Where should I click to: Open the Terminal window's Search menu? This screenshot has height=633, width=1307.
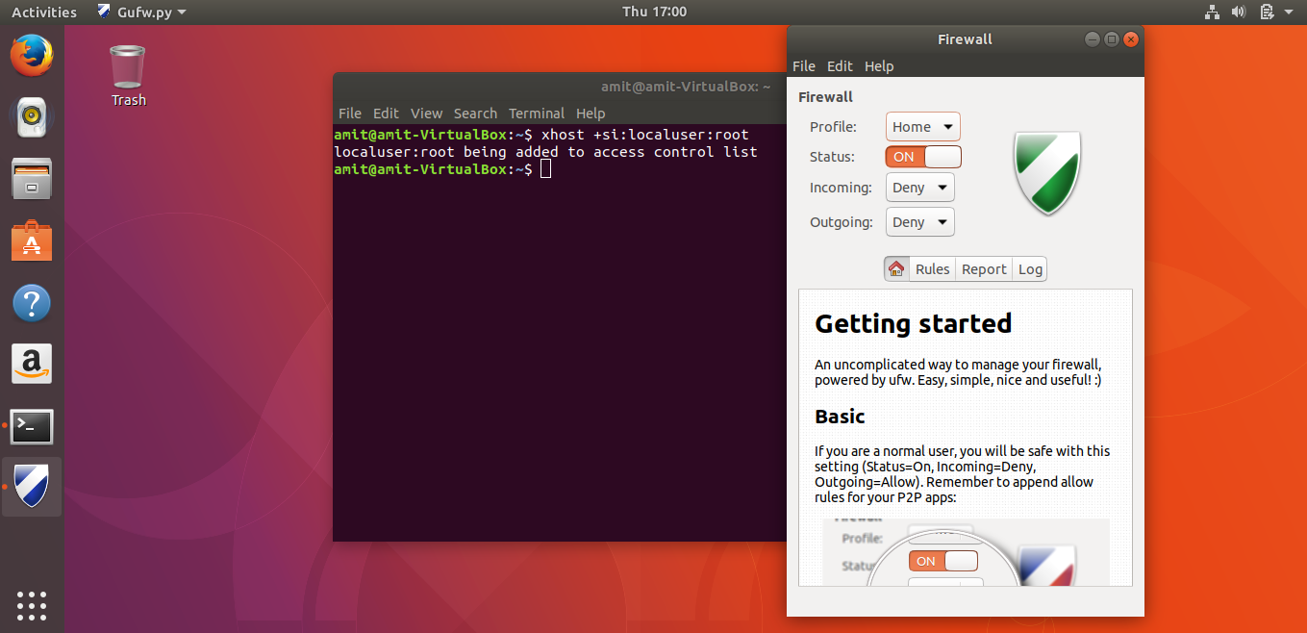pos(475,114)
